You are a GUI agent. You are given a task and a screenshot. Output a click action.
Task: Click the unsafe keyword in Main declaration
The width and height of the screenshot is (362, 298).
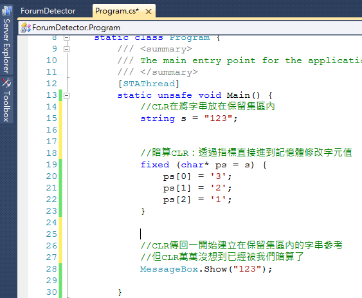[175, 95]
